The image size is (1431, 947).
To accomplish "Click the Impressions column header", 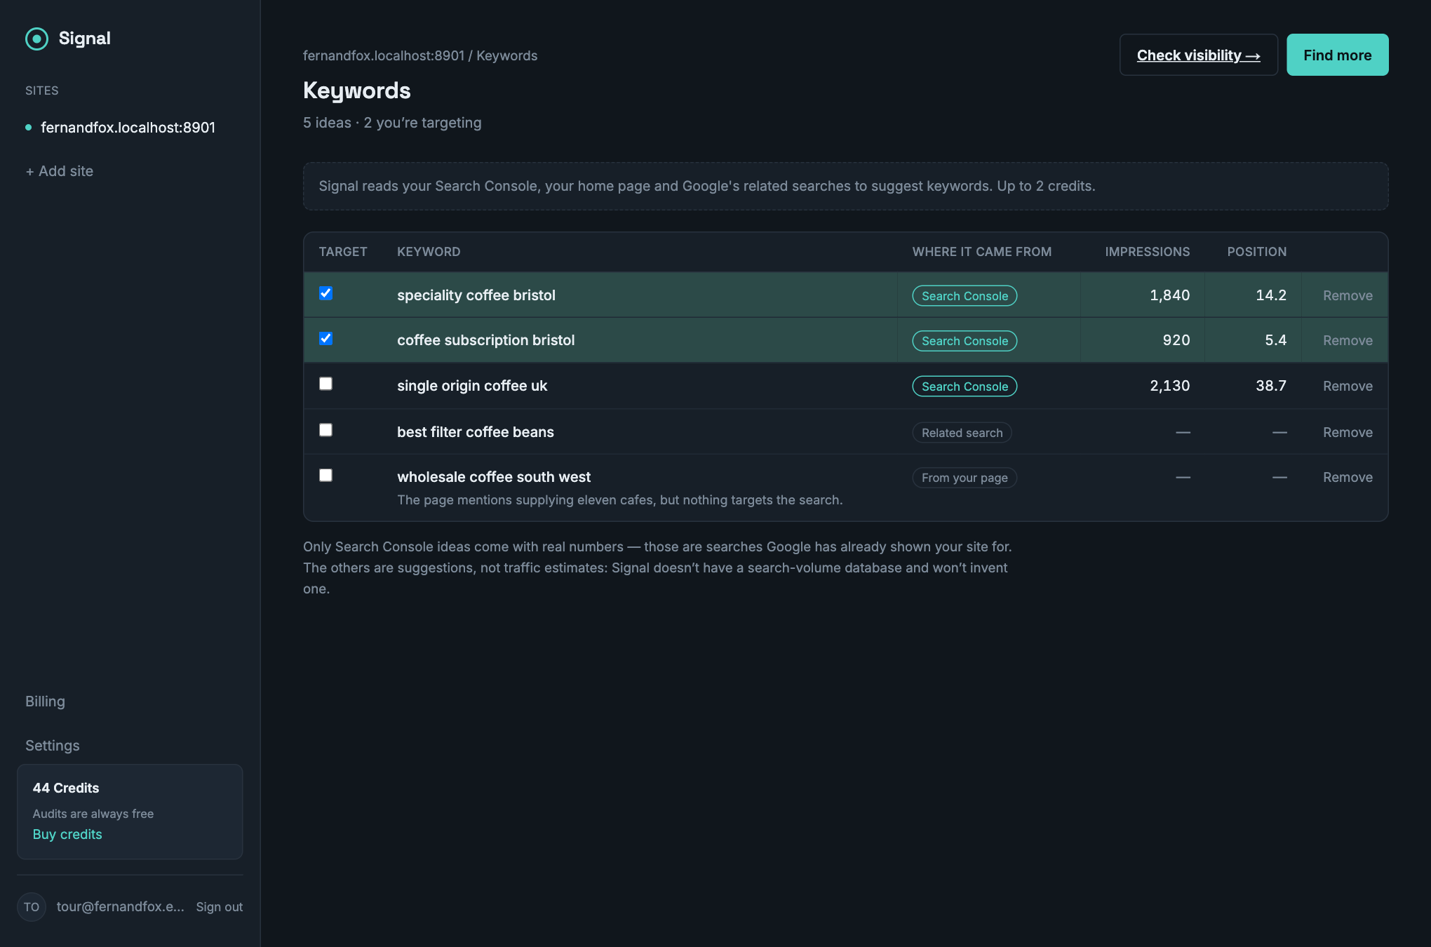I will pyautogui.click(x=1148, y=252).
